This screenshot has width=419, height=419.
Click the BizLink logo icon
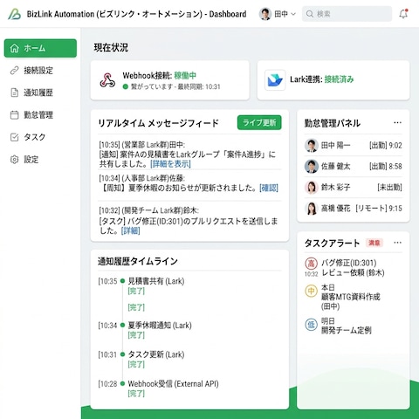click(x=15, y=14)
